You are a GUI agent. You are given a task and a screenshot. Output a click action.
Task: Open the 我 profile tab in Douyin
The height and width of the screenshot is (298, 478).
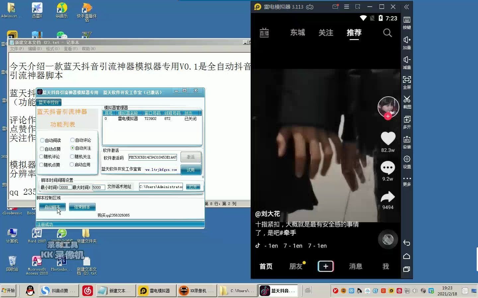coord(385,266)
